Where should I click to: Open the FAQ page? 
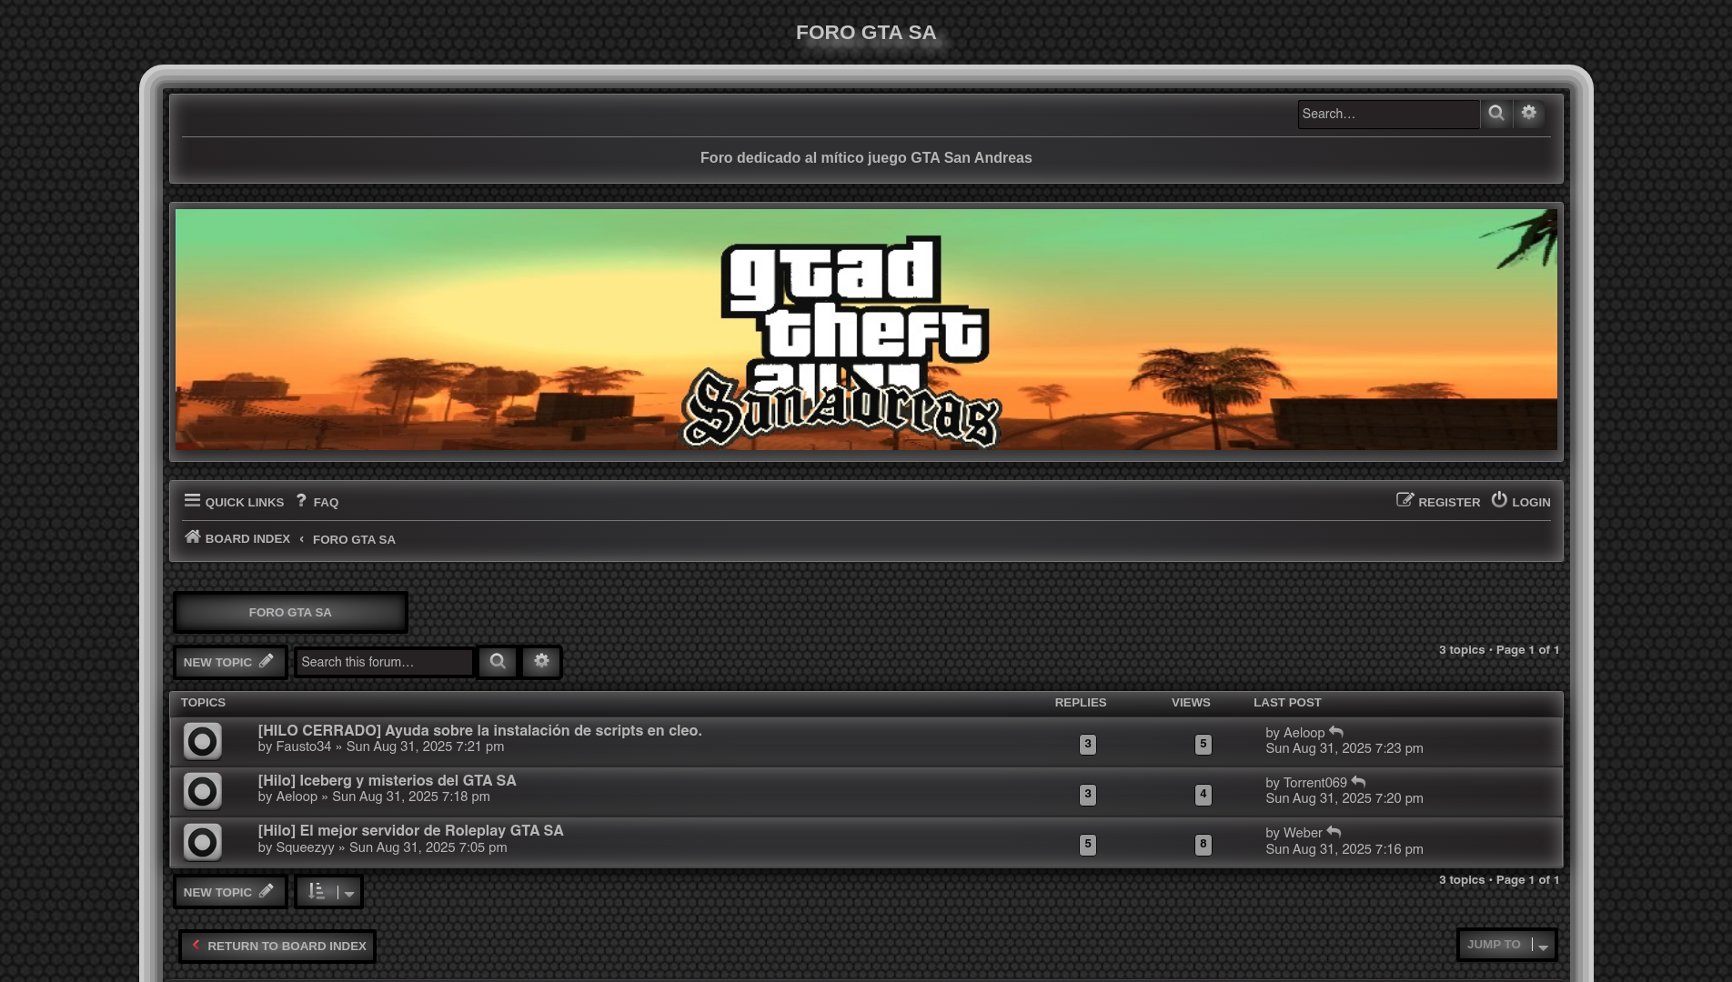click(317, 502)
